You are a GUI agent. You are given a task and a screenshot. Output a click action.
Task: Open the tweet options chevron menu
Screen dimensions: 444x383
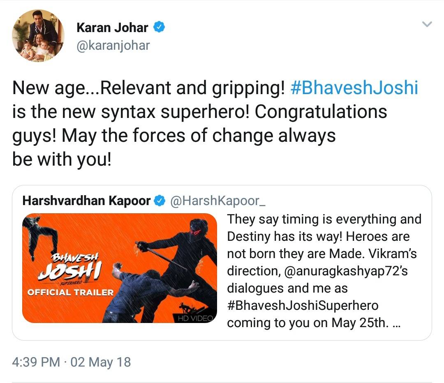(x=427, y=24)
